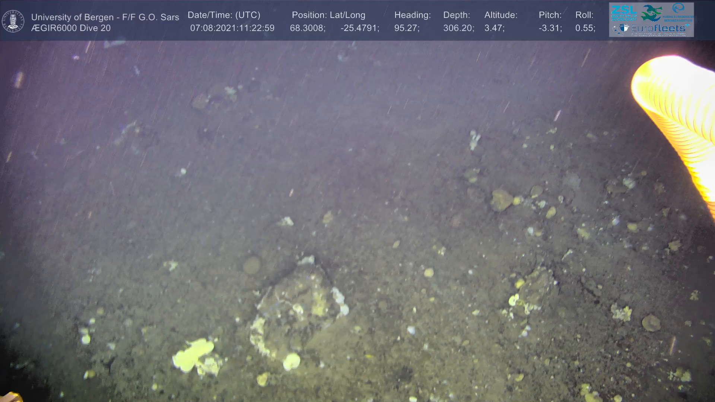Screen dimensions: 715x402
Task: Click the ZSL Institute of Zoology logo
Action: click(x=624, y=12)
